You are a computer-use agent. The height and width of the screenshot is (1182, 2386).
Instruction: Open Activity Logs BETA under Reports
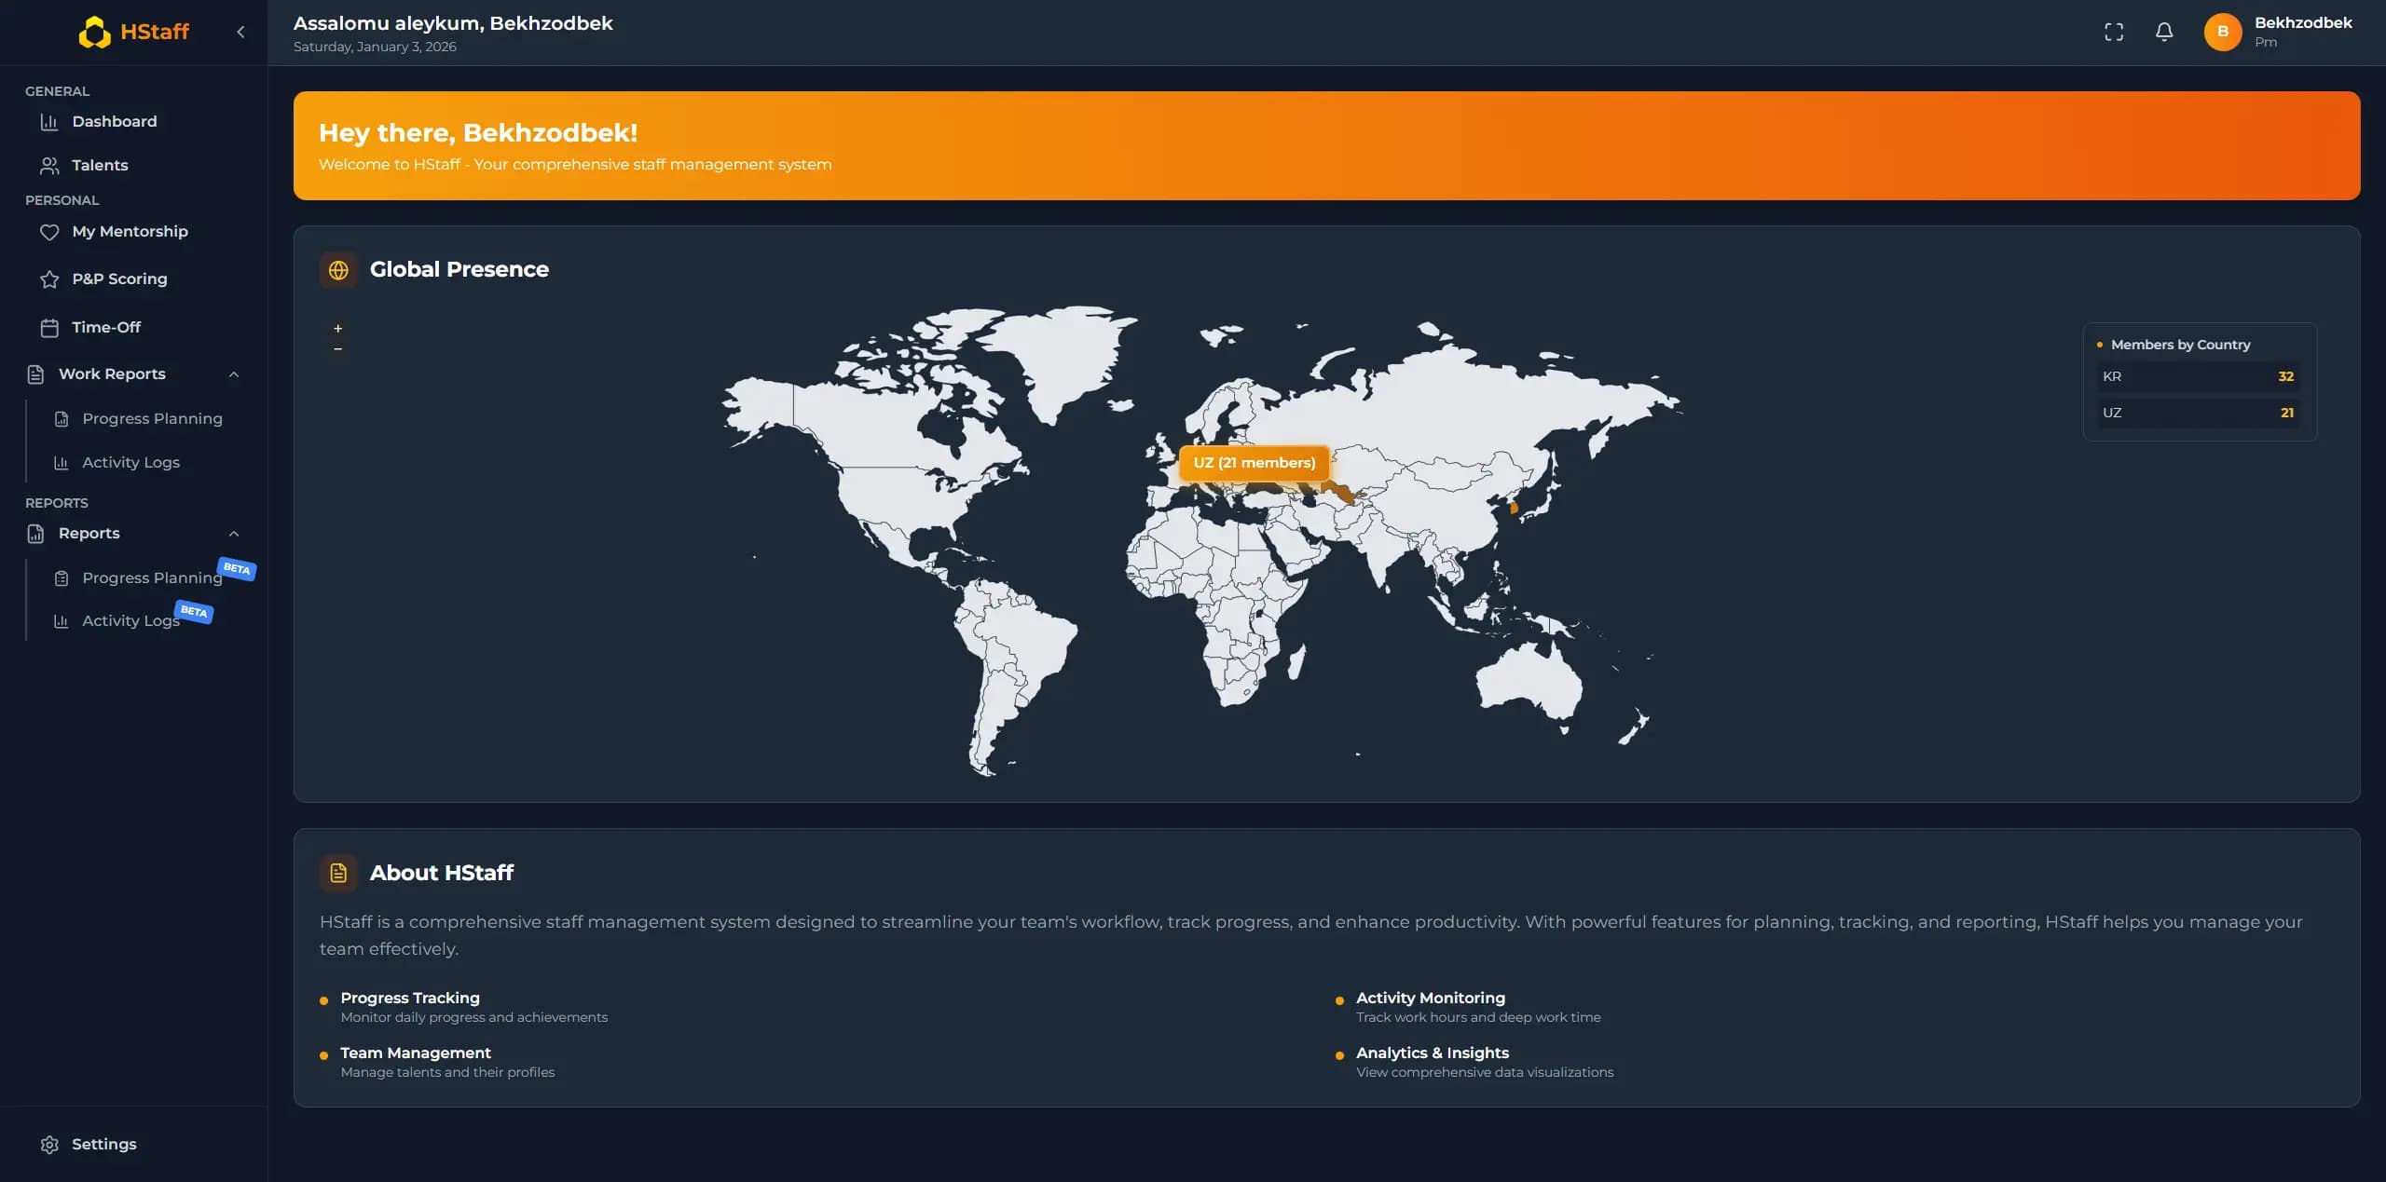point(130,620)
